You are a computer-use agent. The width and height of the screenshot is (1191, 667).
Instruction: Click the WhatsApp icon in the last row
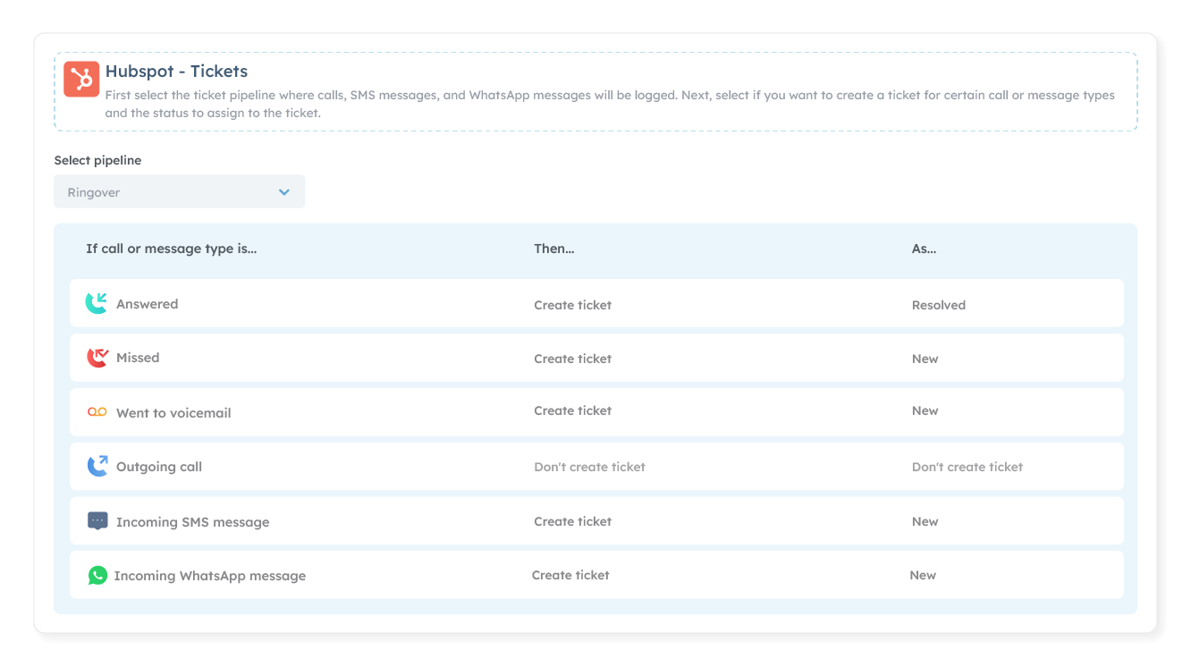97,576
